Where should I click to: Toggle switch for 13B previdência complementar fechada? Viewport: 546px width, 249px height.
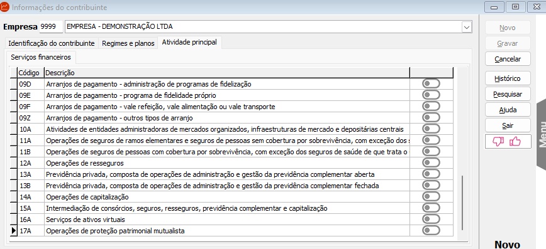431,186
